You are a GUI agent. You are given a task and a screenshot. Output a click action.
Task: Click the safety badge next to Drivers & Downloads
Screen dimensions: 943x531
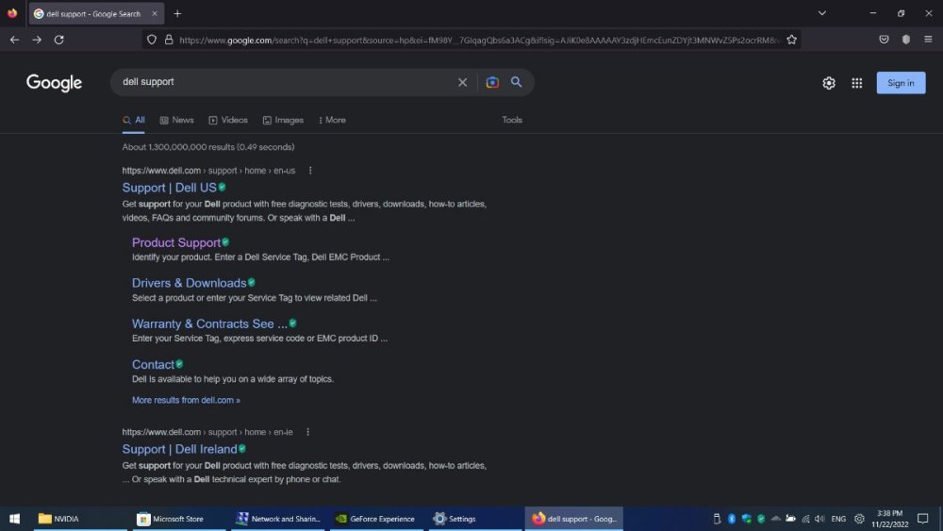click(252, 282)
